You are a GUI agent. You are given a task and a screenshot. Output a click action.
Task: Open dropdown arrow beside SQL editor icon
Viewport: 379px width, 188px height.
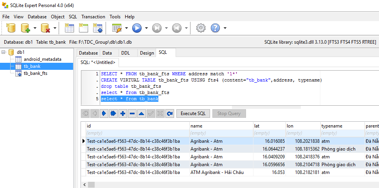pyautogui.click(x=126, y=28)
